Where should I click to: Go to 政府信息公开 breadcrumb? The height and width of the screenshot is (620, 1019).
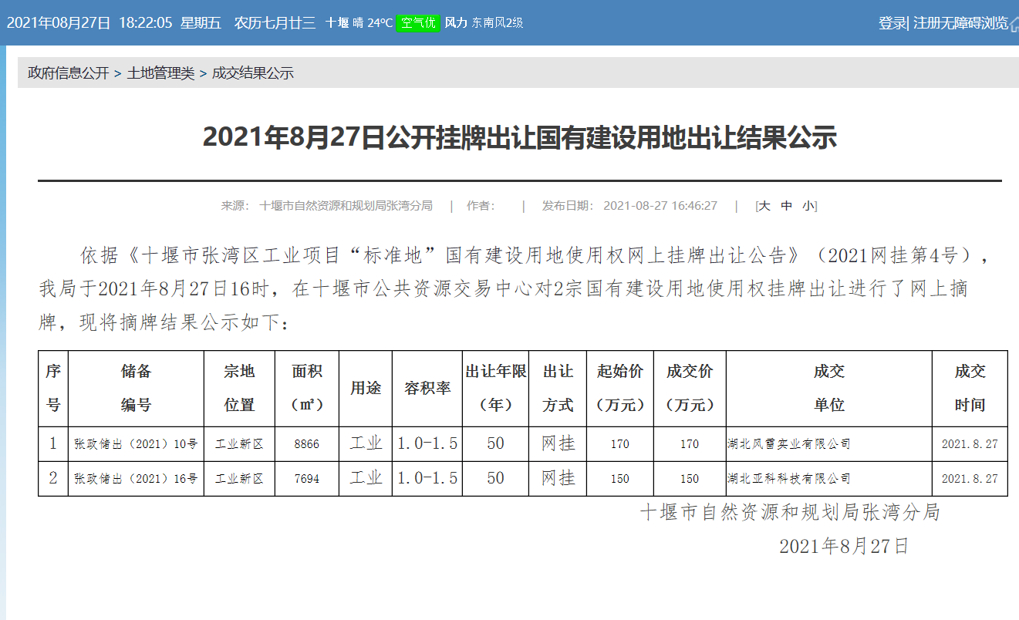tap(69, 73)
